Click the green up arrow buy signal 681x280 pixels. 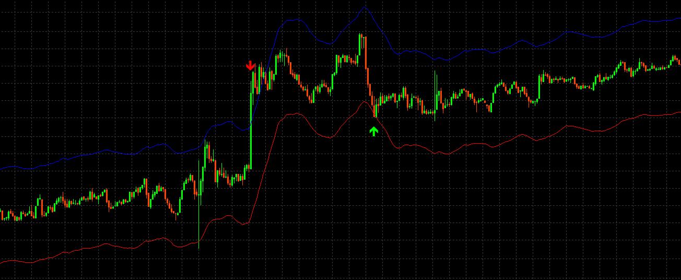point(373,131)
